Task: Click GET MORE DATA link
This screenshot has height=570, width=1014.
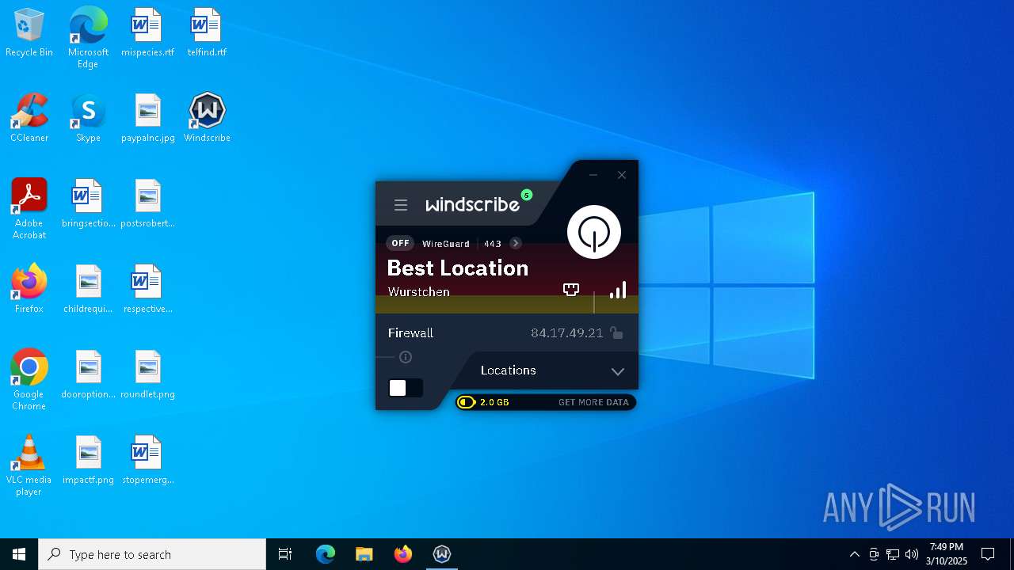Action: (x=593, y=402)
